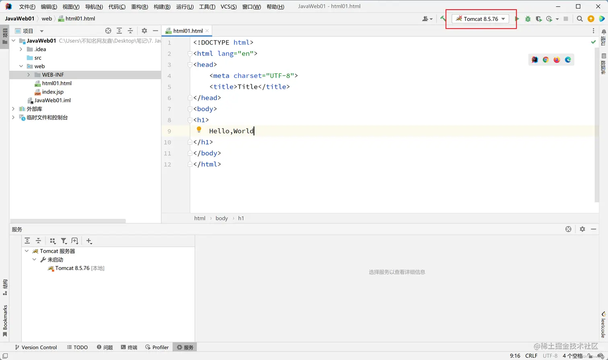
Task: Open page in built-in preview icon
Action: pyautogui.click(x=534, y=59)
